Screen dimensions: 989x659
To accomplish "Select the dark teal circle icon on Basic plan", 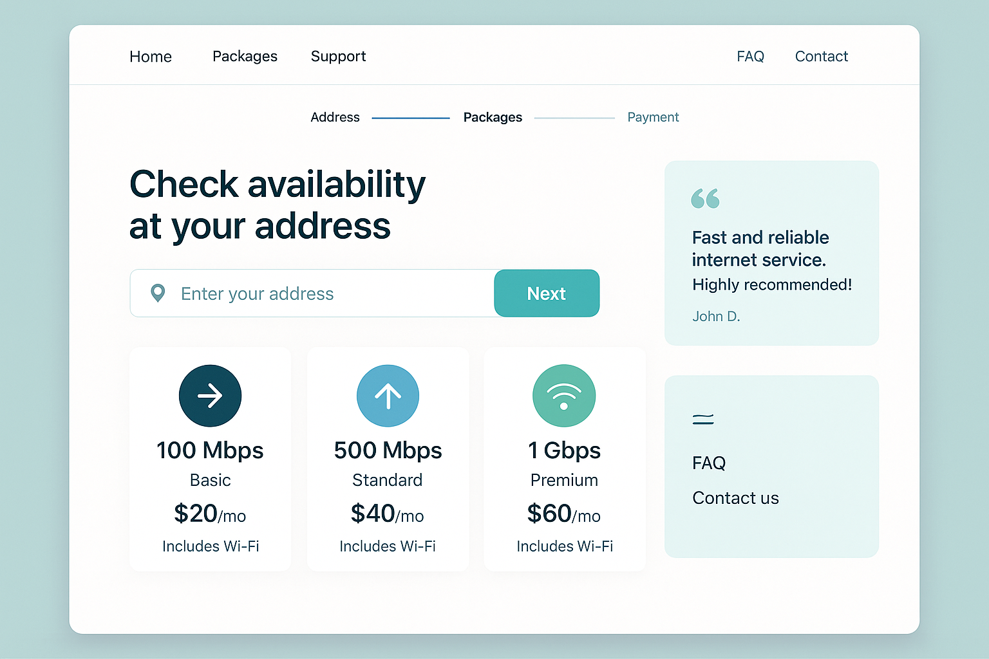I will 210,396.
